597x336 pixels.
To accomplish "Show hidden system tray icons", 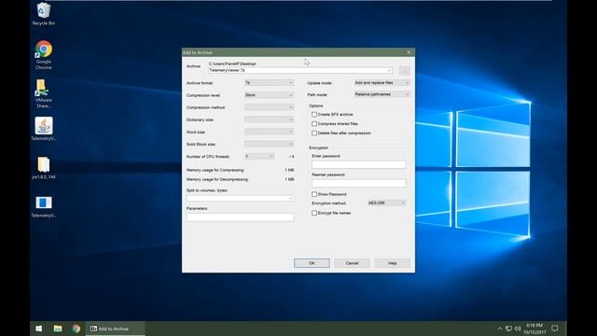I will [500, 329].
